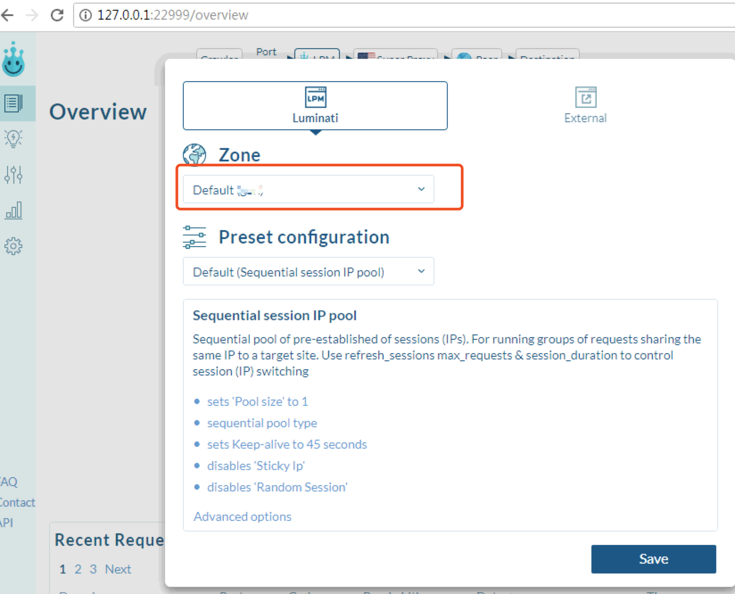Click the site info icon in address bar
The image size is (735, 594).
click(x=85, y=15)
